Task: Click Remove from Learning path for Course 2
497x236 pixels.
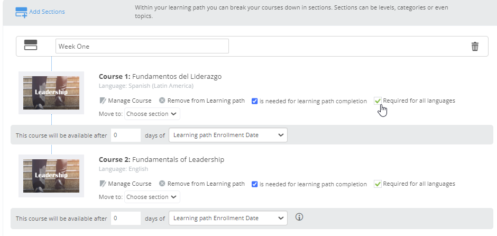Action: point(206,184)
